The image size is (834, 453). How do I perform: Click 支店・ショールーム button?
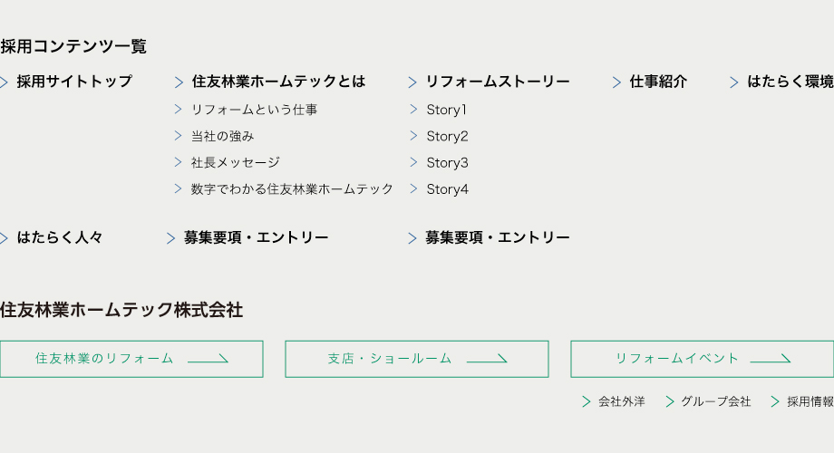click(416, 359)
